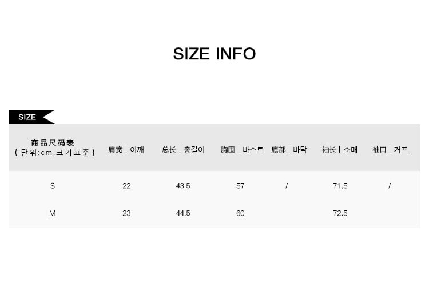Click bust value 60 in M row
Image resolution: width=429 pixels, height=283 pixels.
pyautogui.click(x=240, y=213)
